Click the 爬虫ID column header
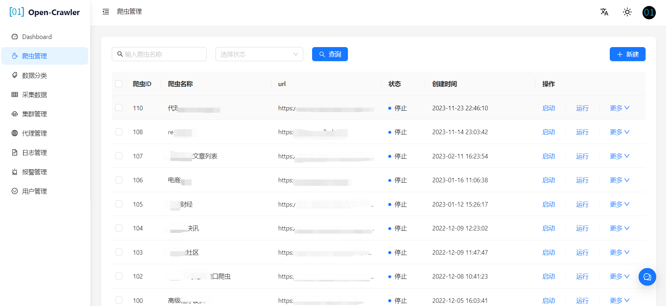This screenshot has height=306, width=666. coord(142,84)
